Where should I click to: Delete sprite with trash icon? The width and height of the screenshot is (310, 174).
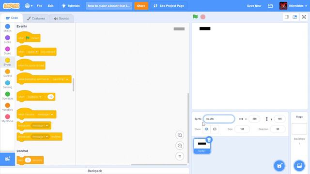[x=209, y=140]
